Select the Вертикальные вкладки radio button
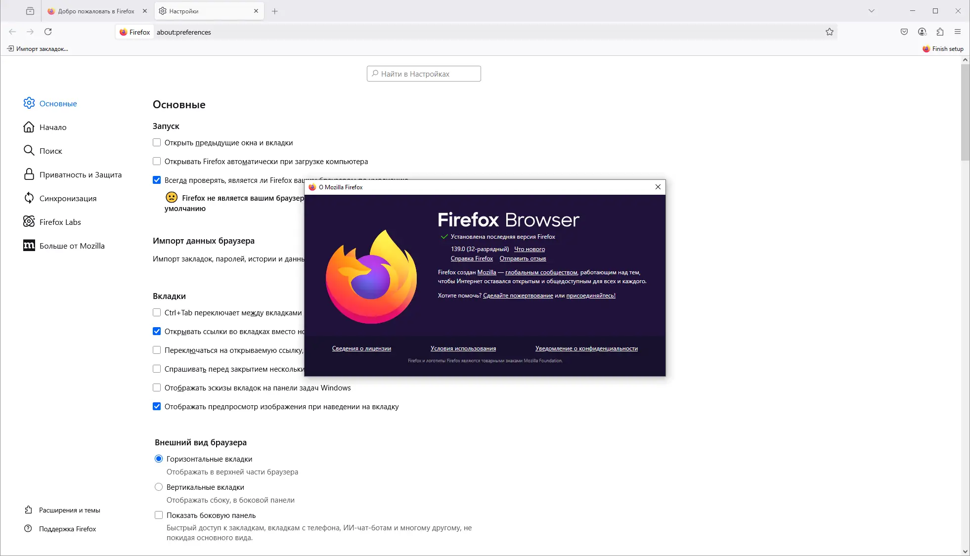The image size is (970, 556). click(159, 487)
